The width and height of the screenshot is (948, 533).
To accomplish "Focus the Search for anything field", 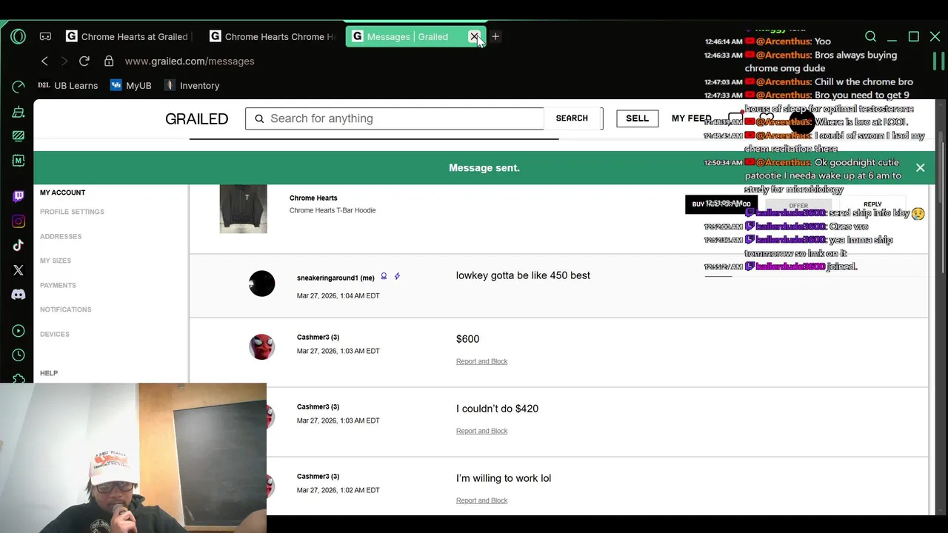I will (x=395, y=118).
